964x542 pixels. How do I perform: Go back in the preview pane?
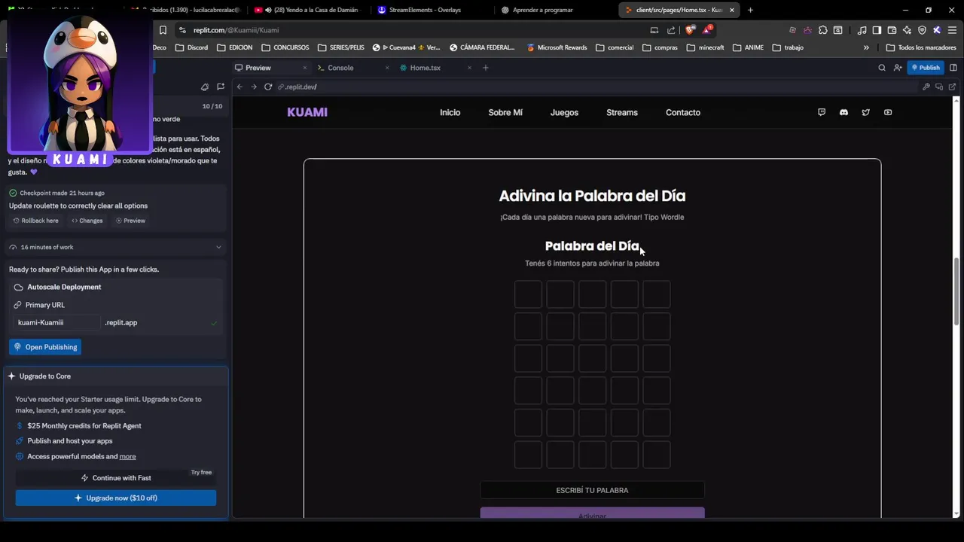(239, 87)
